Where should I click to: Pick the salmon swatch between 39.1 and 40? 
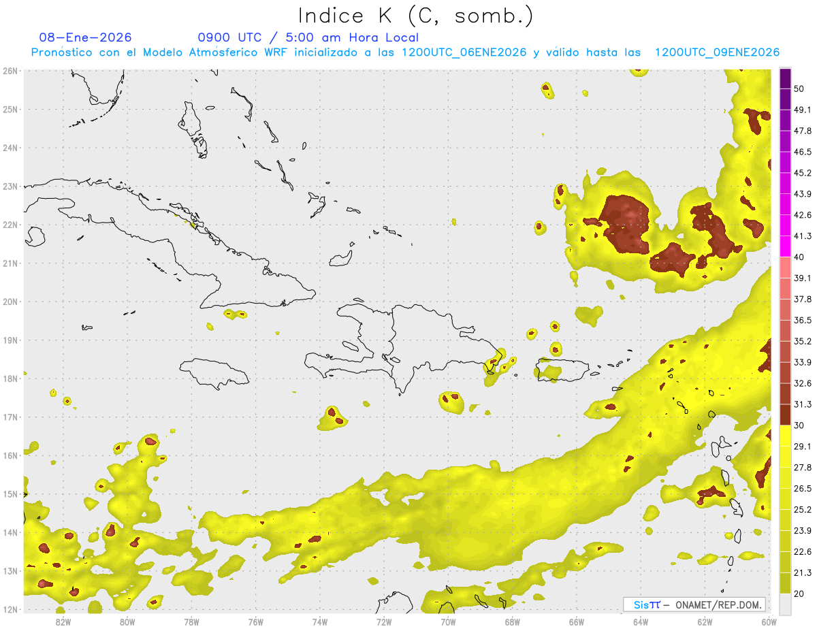786,268
